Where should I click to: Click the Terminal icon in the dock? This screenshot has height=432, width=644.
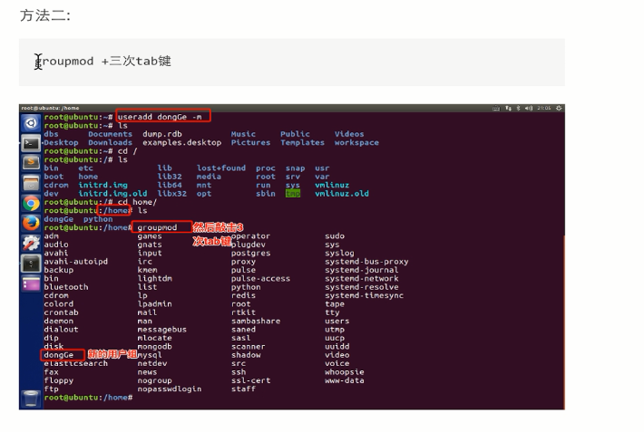coord(31,143)
